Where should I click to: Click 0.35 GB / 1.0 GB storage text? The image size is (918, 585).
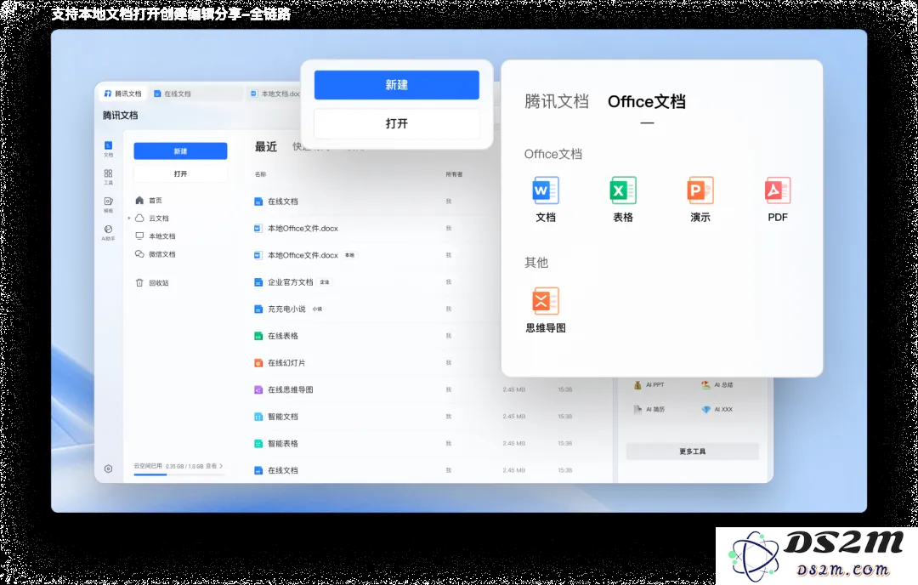click(184, 467)
